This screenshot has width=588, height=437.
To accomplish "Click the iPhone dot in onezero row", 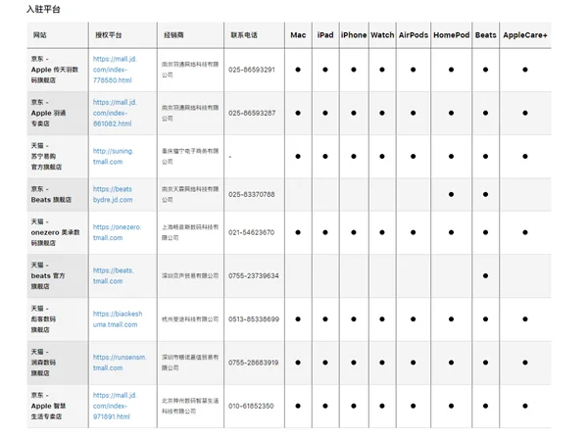I will (x=354, y=232).
